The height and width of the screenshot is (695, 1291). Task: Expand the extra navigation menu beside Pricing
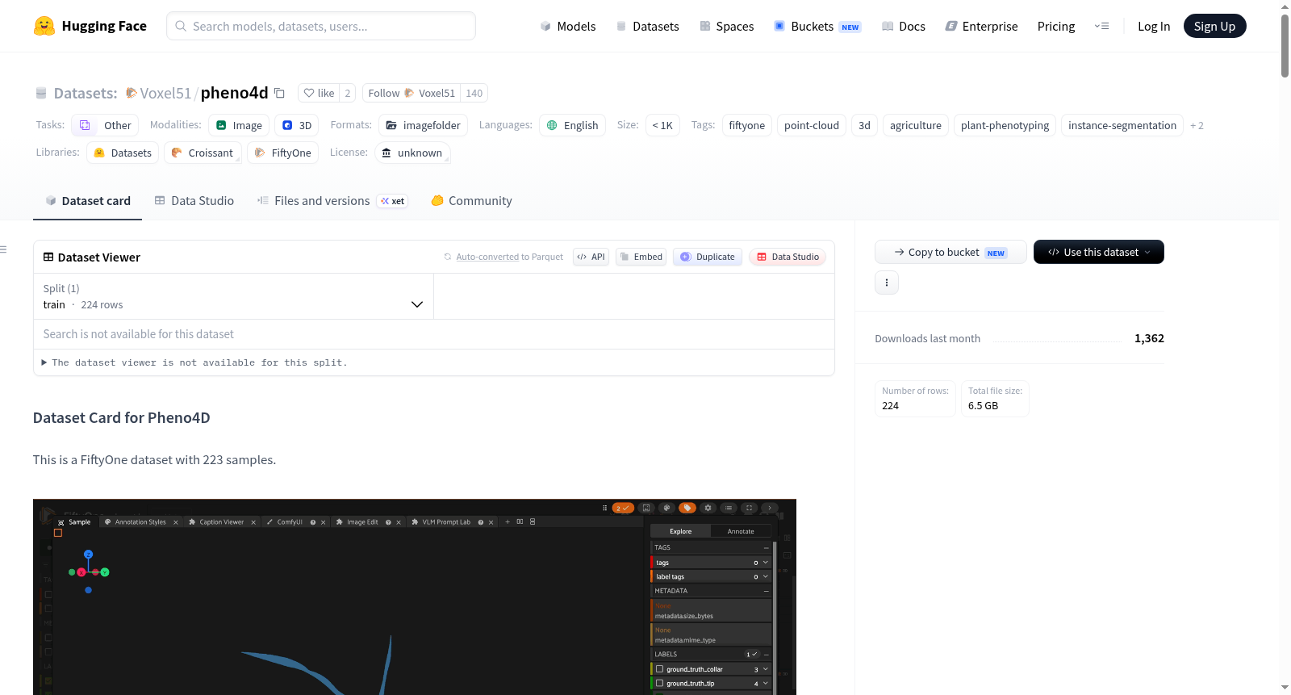point(1101,27)
